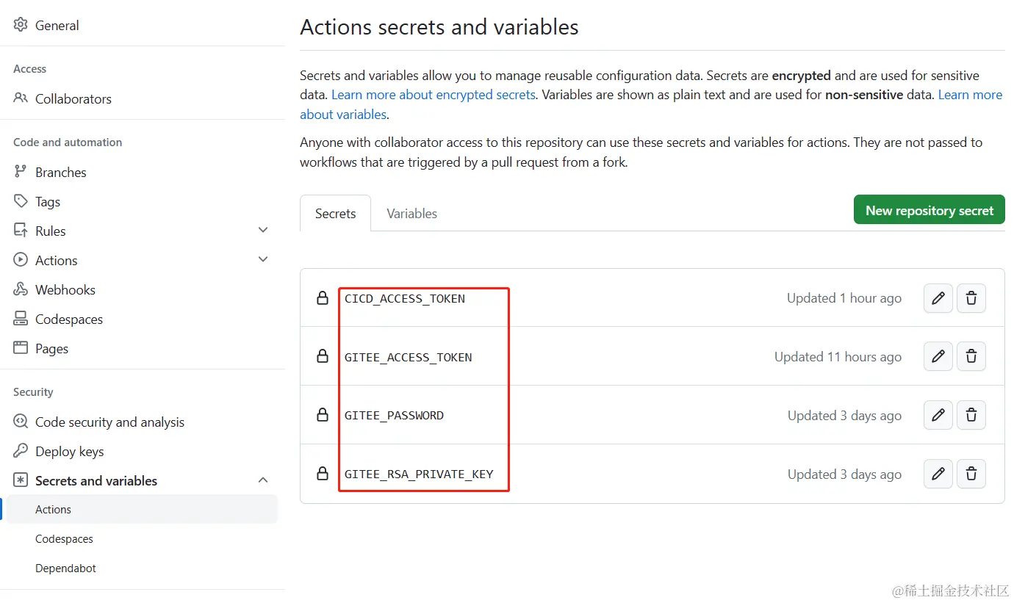Edit the GITEE_PASSWORD secret pencil icon
The image size is (1014, 603).
coord(938,416)
